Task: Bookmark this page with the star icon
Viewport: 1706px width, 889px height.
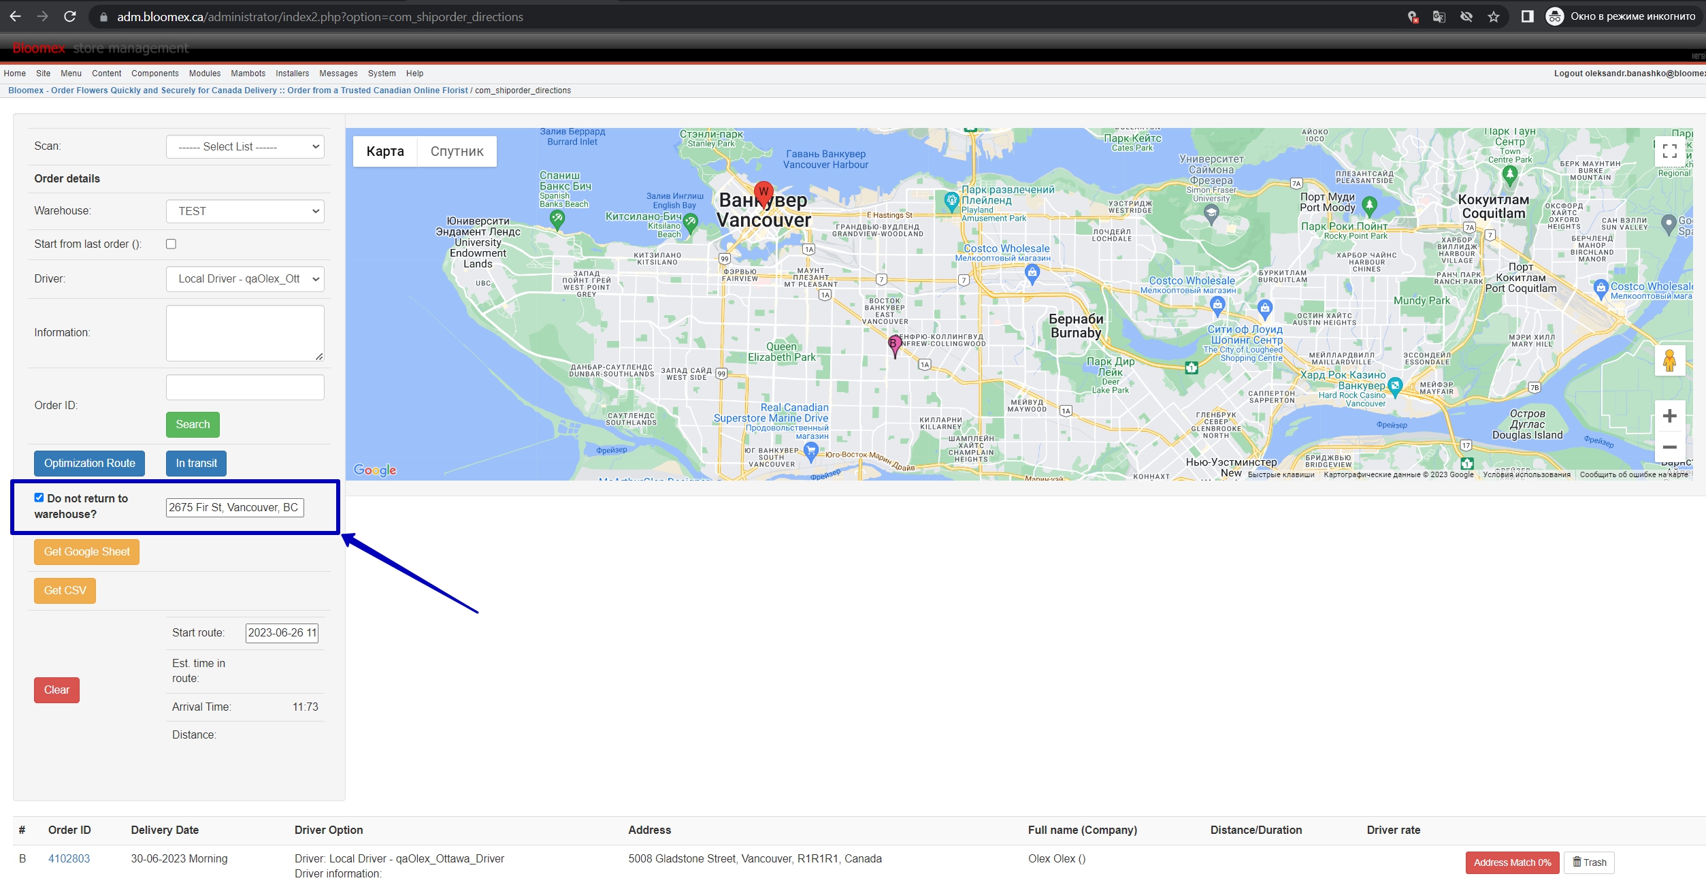Action: [1493, 17]
